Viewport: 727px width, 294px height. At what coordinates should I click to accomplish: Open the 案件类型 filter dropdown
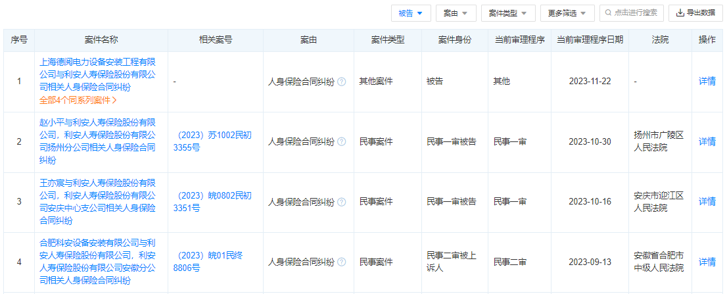508,13
